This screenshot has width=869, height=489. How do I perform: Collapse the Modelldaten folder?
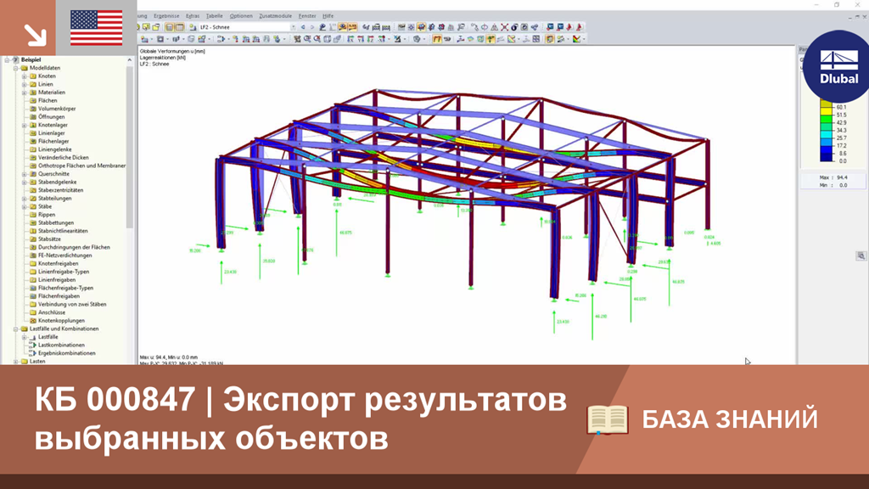click(16, 68)
